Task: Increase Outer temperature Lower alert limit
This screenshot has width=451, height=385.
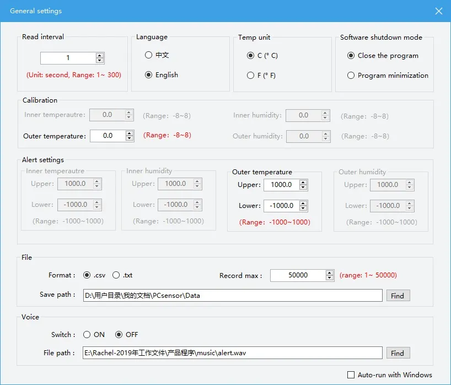Action: (x=303, y=204)
